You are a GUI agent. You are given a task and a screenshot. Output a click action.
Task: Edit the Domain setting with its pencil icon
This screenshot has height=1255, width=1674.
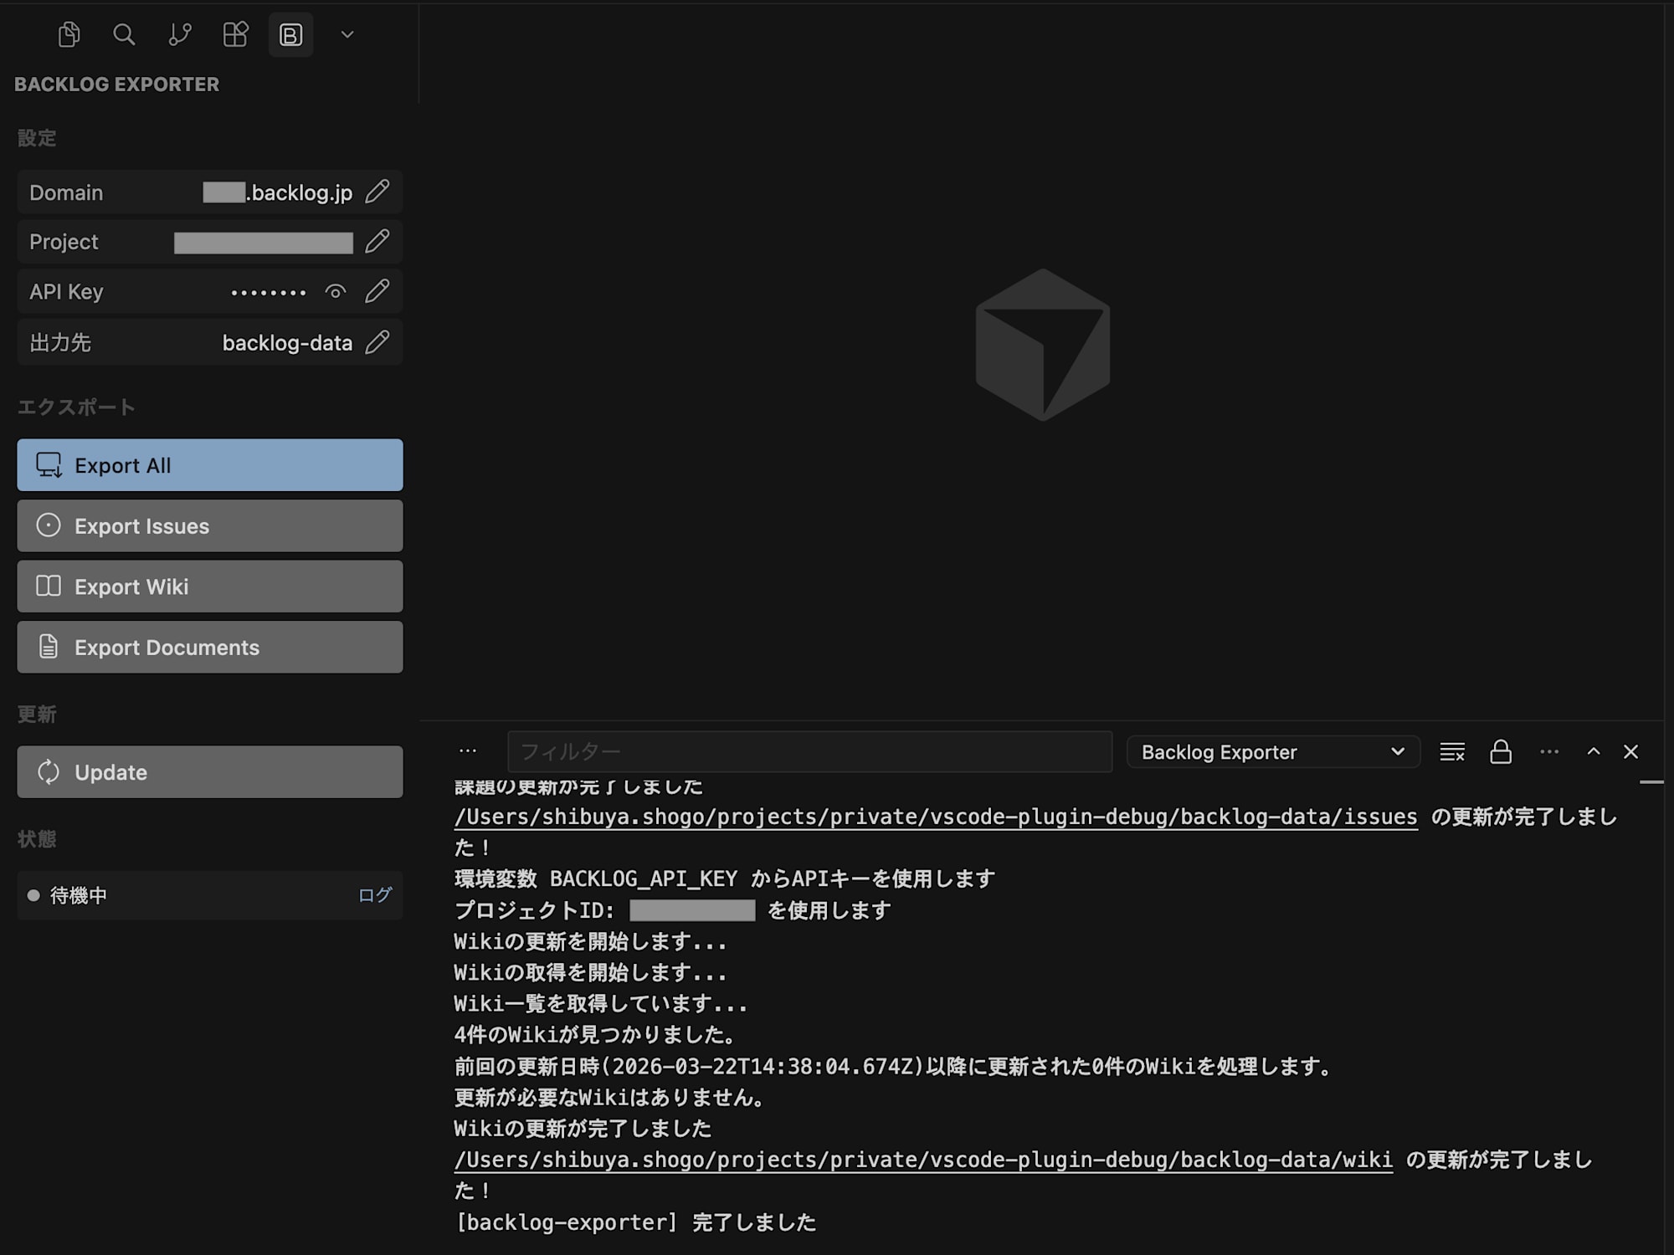point(378,192)
